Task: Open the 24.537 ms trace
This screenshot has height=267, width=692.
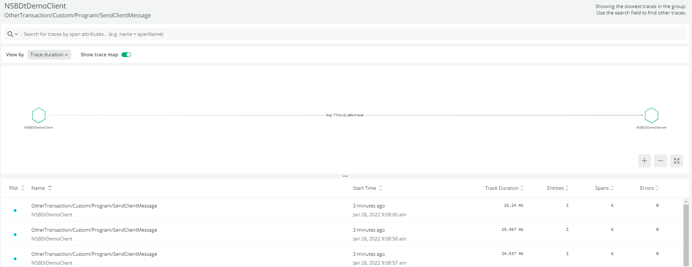Action: click(342, 257)
